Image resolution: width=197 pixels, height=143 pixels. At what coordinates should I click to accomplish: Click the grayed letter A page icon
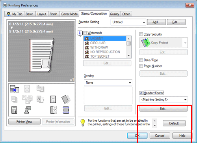40,99
